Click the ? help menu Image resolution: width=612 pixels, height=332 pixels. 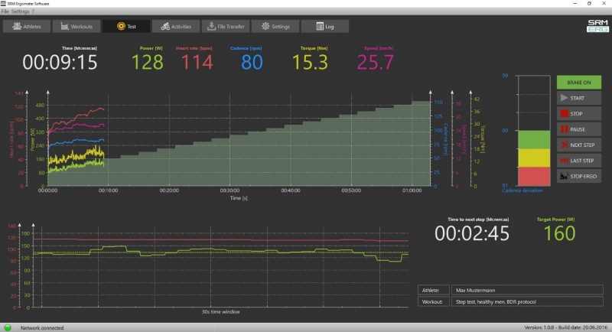click(33, 11)
